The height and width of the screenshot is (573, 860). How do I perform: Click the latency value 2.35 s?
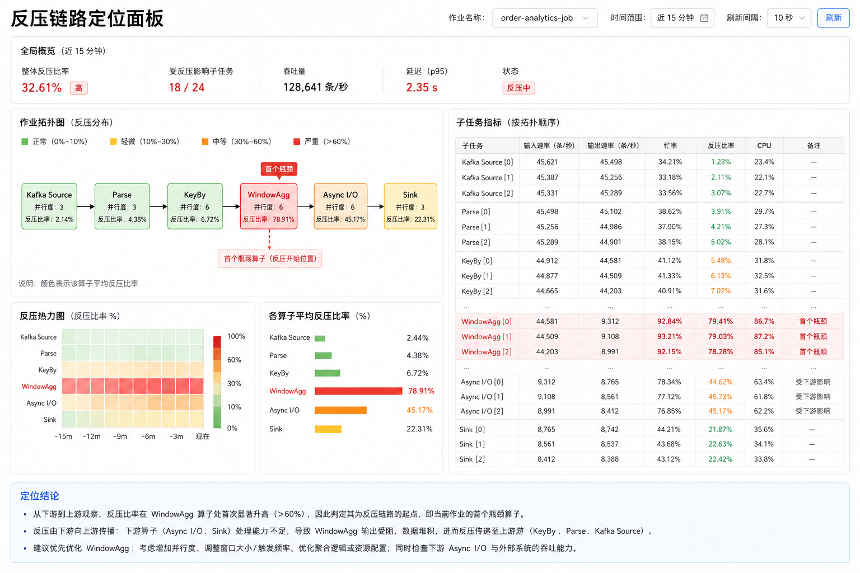pos(422,87)
